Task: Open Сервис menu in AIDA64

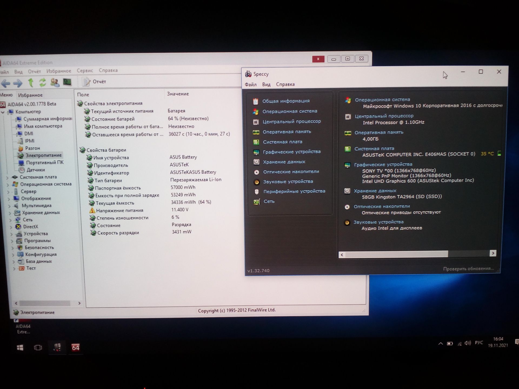Action: click(85, 71)
